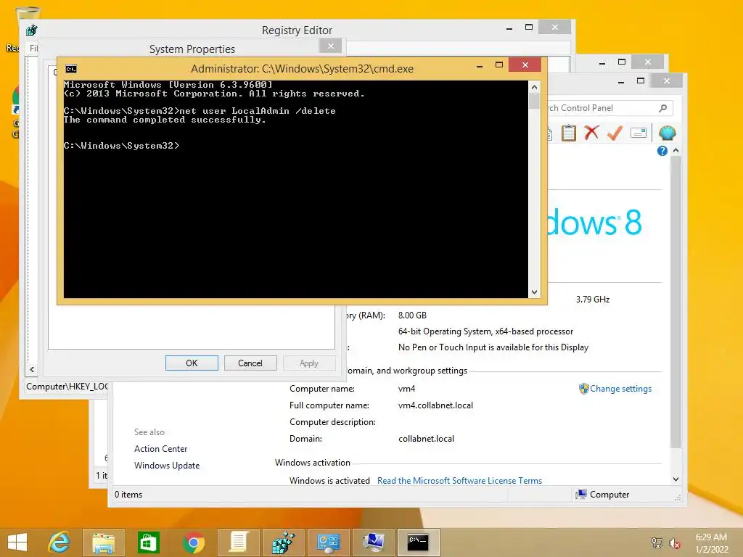Screen dimensions: 743x557
Task: Click the System window scroll down arrow
Action: click(676, 479)
